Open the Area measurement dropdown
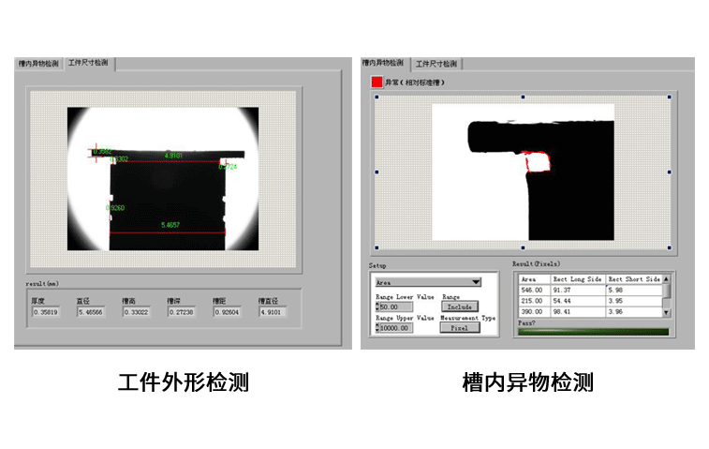Viewport: 709px width, 449px height. tap(428, 282)
